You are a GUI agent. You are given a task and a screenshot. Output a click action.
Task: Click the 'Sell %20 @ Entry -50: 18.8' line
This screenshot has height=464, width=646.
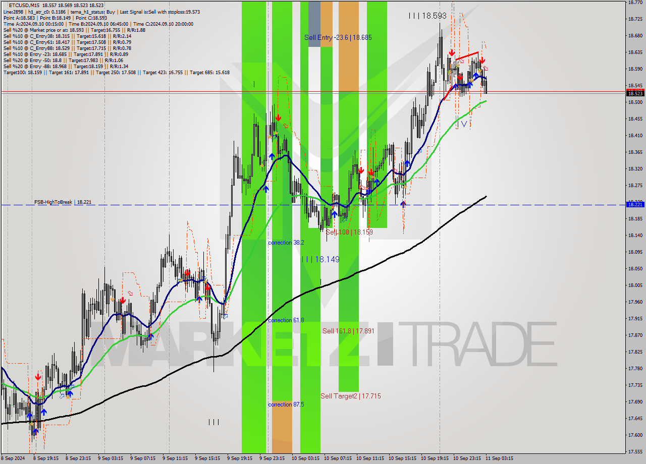pyautogui.click(x=63, y=60)
